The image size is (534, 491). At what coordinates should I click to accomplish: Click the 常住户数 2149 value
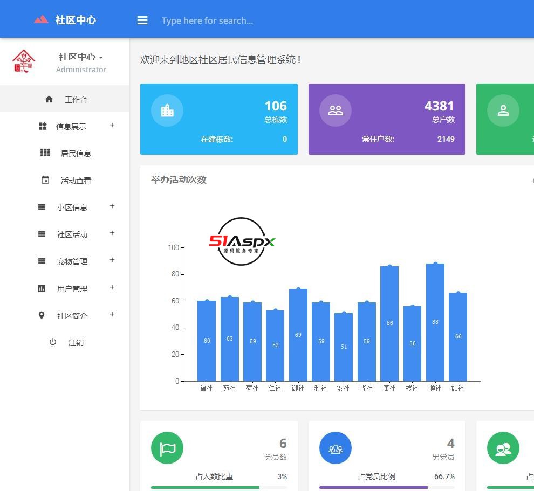446,139
